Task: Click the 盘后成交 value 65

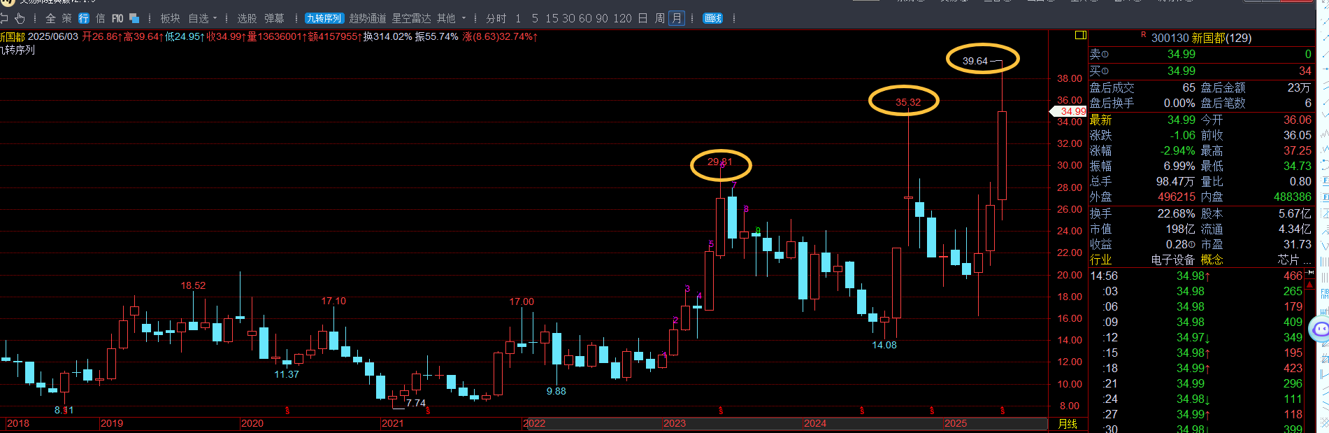Action: click(1189, 87)
